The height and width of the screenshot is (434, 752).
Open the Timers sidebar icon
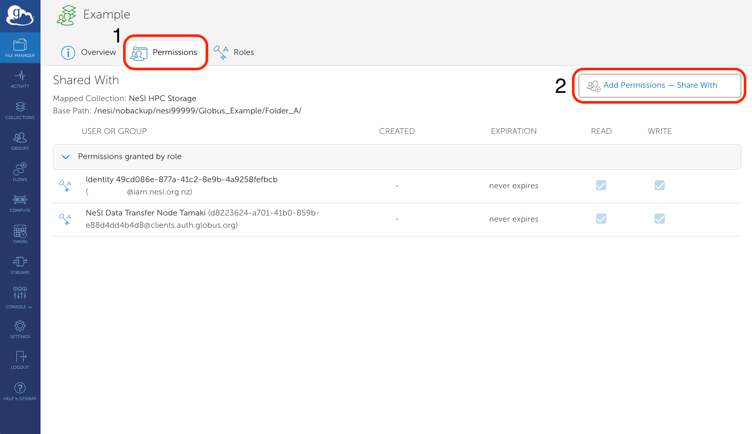point(20,234)
